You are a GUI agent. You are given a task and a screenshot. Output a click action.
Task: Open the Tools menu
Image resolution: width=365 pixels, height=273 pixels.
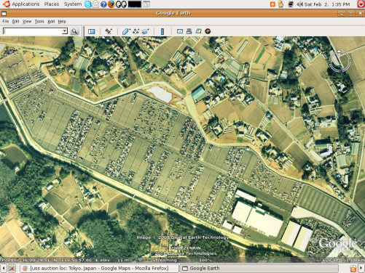pyautogui.click(x=39, y=22)
